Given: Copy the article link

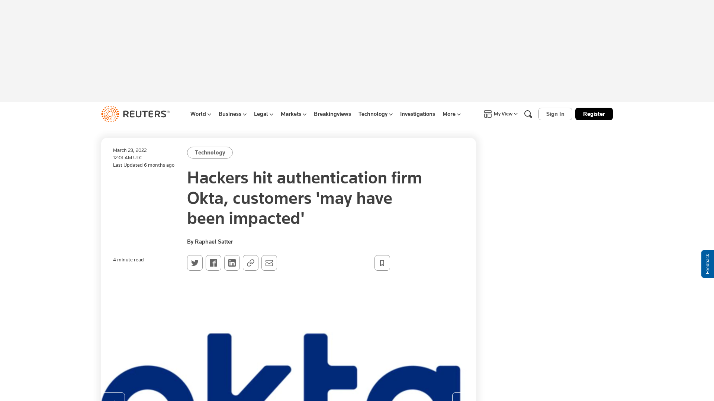Looking at the screenshot, I should [251, 263].
